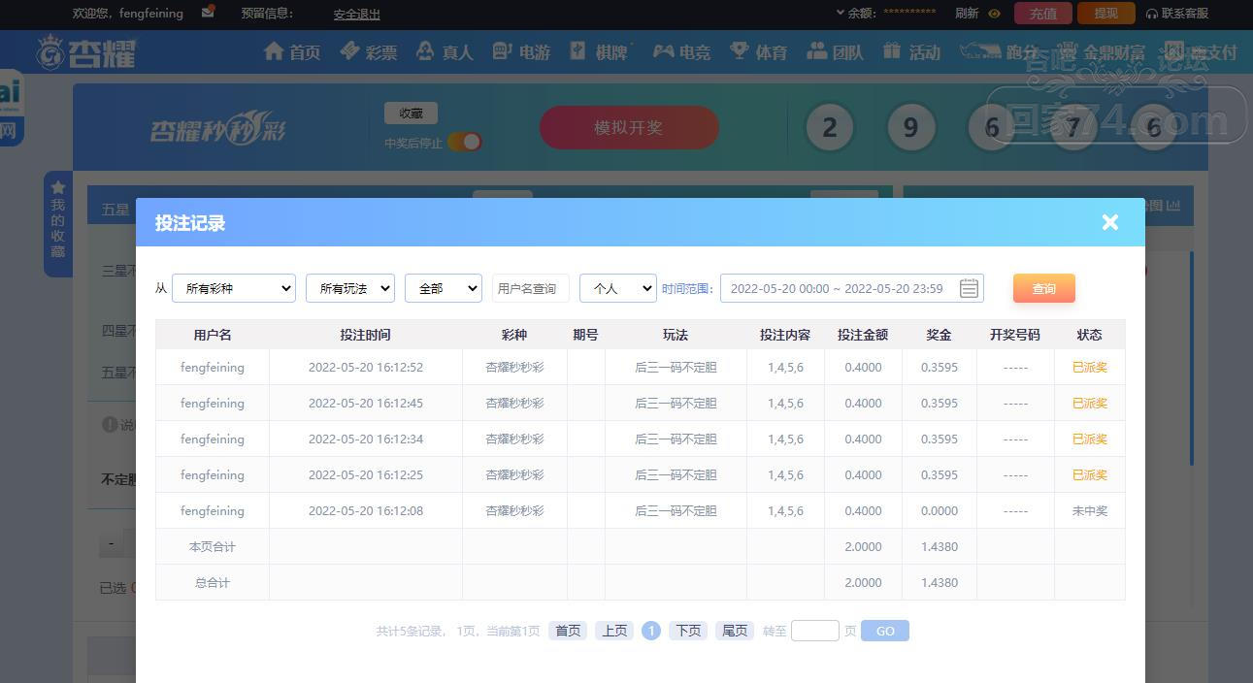This screenshot has height=683, width=1253.
Task: Click the orange 查询 search button
Action: point(1043,288)
